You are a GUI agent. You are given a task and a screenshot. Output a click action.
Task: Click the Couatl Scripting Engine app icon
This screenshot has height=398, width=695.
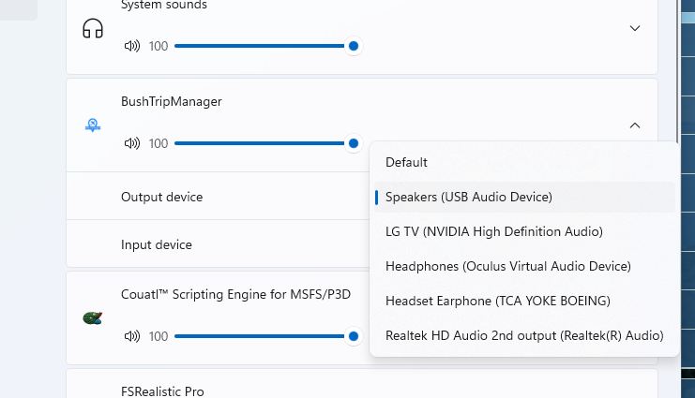tap(93, 318)
